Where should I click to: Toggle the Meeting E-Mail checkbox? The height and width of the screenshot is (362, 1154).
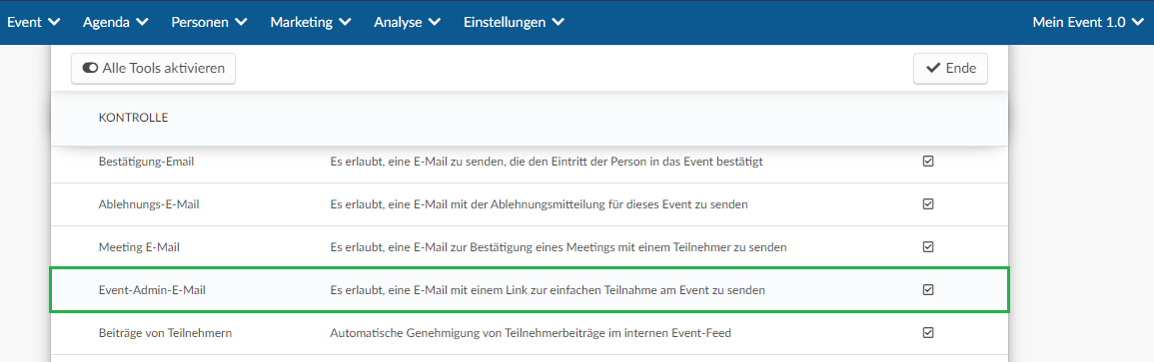pyautogui.click(x=928, y=246)
